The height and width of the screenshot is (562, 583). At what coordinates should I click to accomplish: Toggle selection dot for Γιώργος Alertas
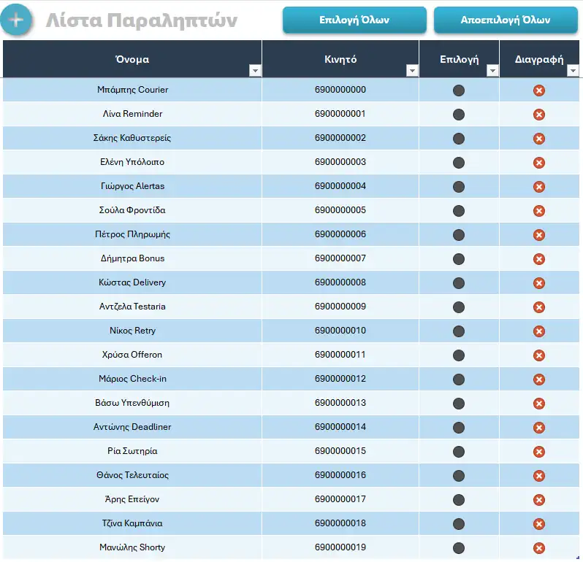(x=459, y=186)
